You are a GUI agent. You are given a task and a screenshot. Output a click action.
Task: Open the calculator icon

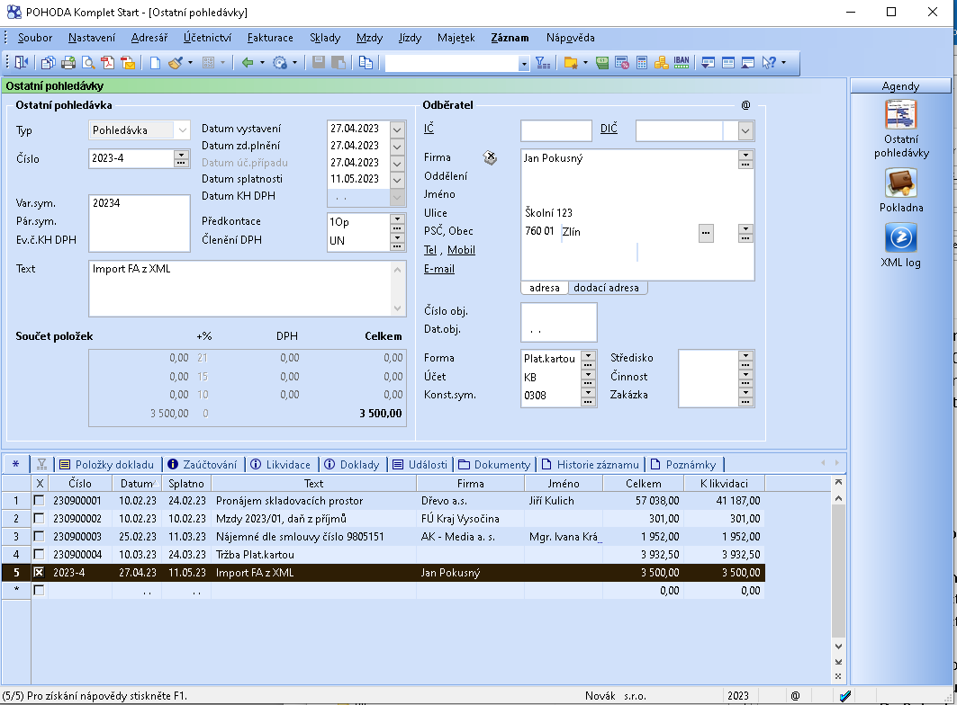point(642,62)
